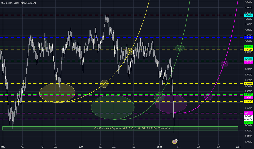Click the magenta 0.93570 price label
Viewport: 254px width, 149px height.
pos(248,113)
